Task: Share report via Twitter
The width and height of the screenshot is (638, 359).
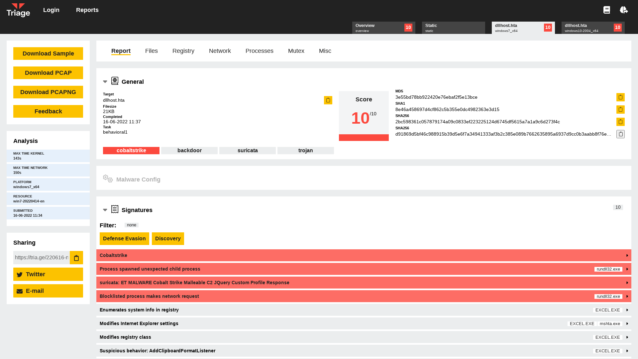Action: 48,274
